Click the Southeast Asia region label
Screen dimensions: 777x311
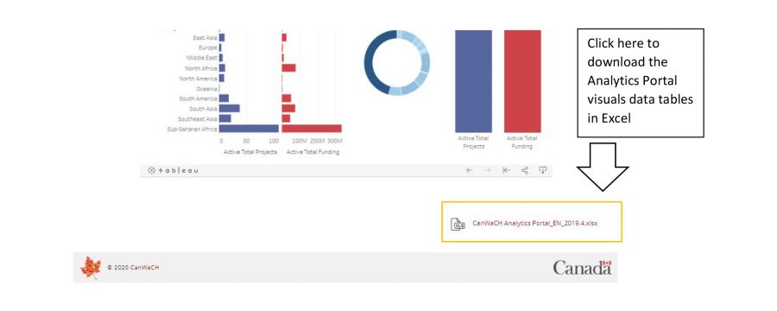(198, 119)
